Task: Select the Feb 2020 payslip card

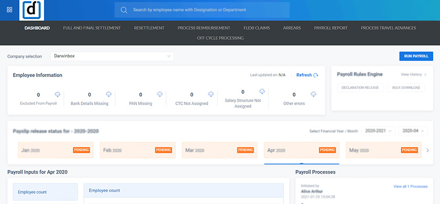Action: (137, 150)
